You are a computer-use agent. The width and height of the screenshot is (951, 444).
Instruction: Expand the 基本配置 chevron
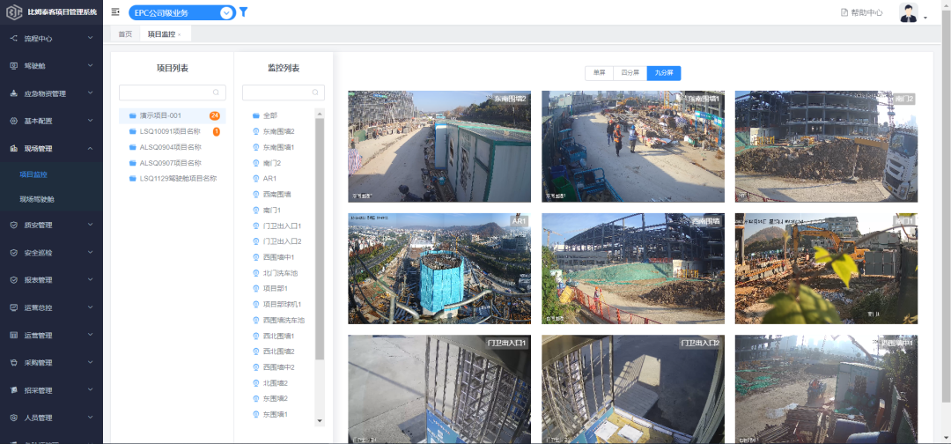tap(91, 121)
